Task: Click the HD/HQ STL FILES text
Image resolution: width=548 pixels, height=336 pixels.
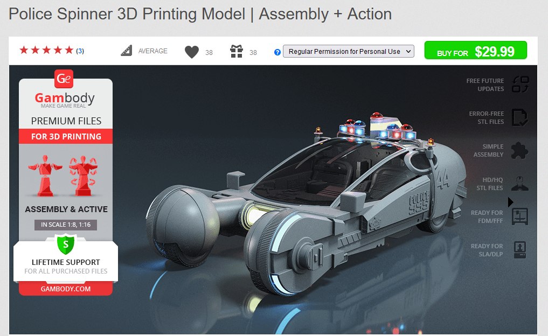Action: point(490,184)
